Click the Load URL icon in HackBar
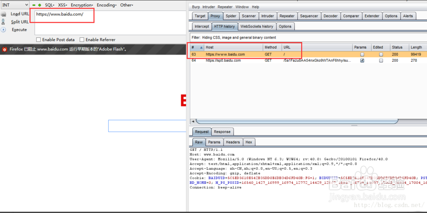The width and height of the screenshot is (427, 213). click(x=3, y=14)
